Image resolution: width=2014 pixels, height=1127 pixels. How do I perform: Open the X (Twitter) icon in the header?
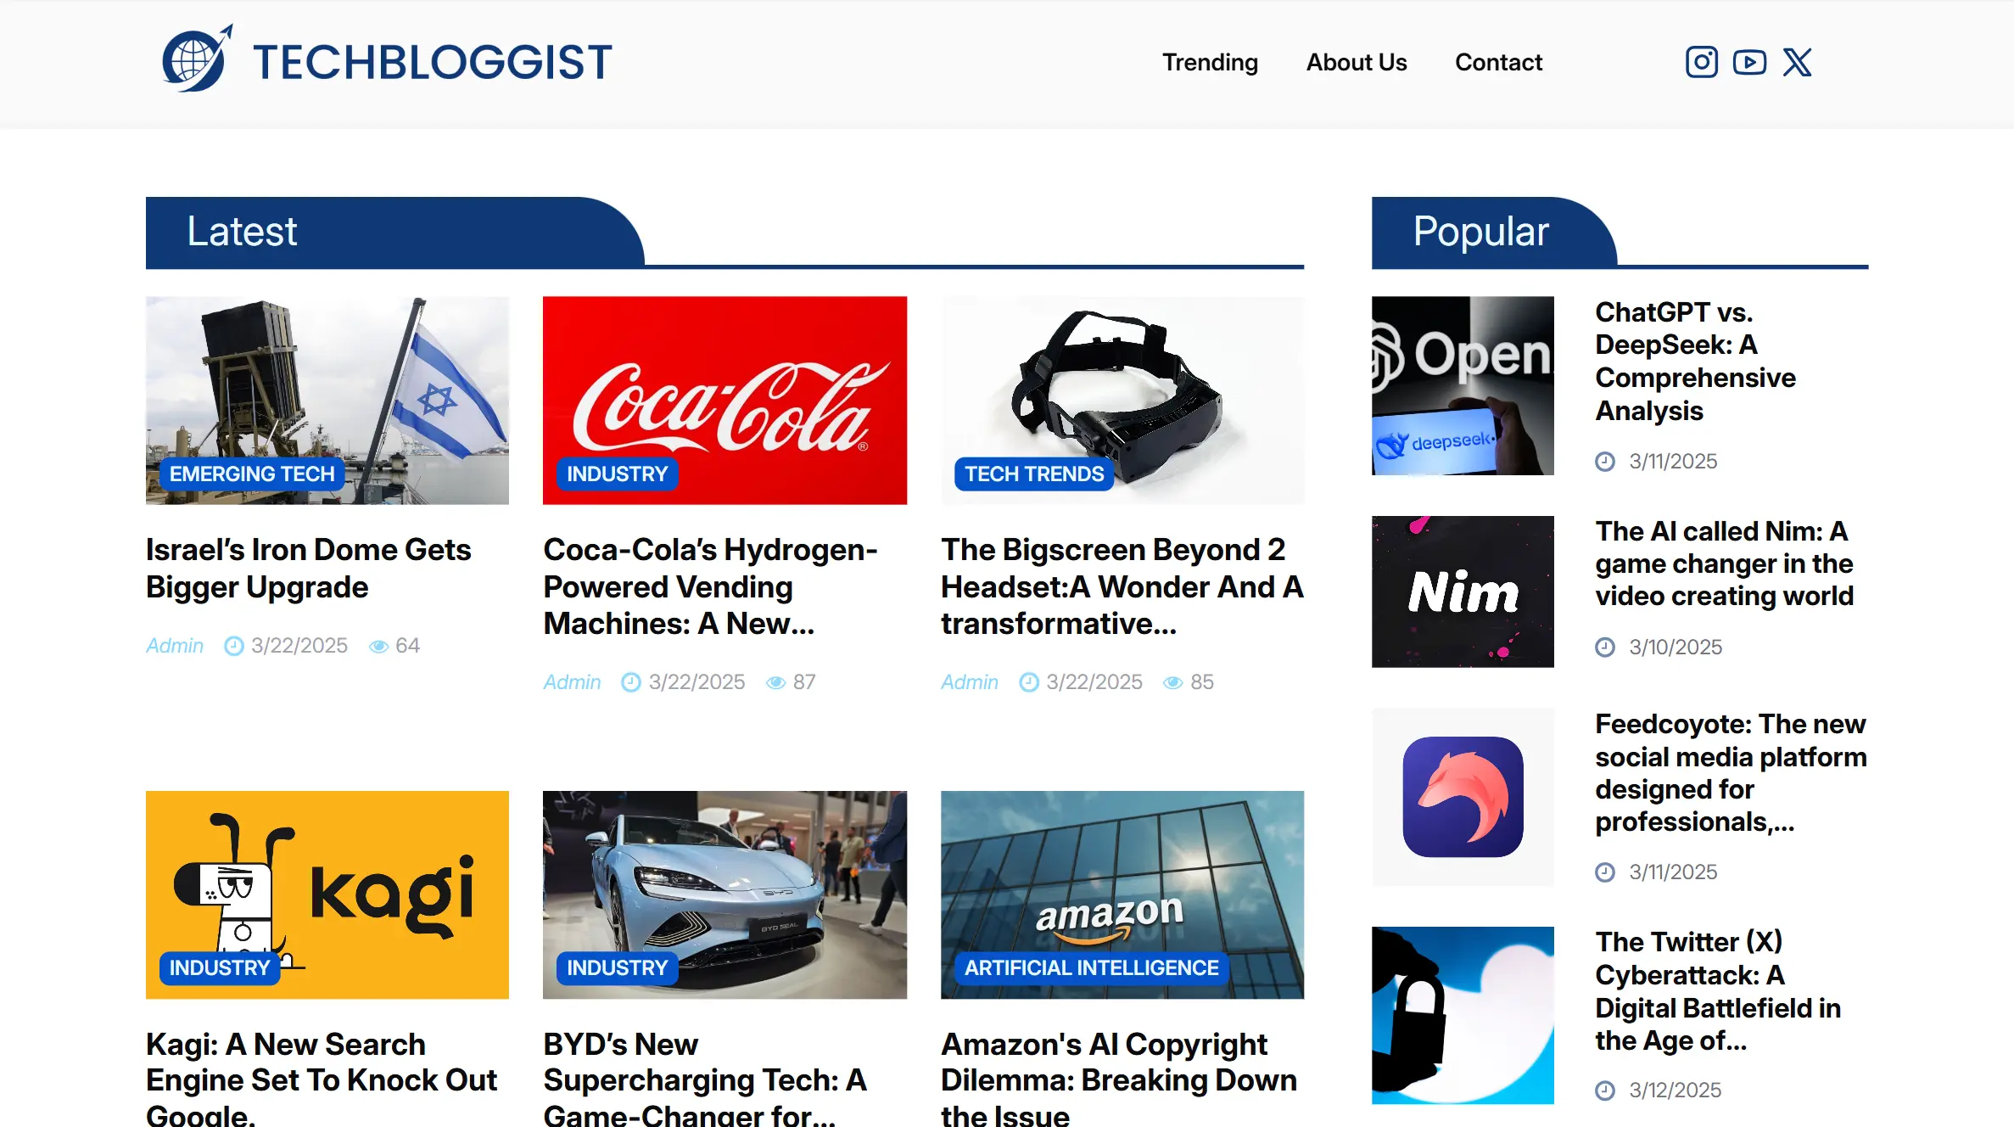[x=1799, y=61]
